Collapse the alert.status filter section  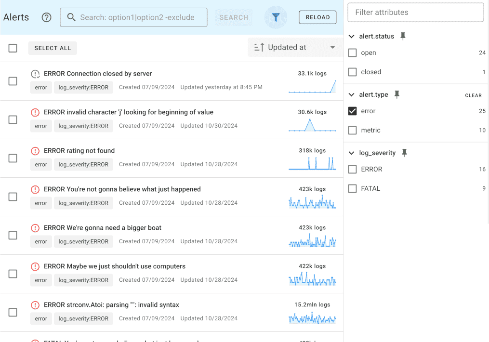tap(350, 36)
